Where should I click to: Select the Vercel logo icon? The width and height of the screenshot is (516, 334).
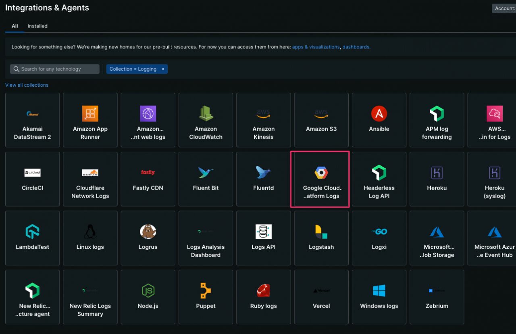coord(321,290)
